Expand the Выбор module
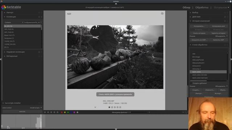The height and width of the screenshot is (130, 232). 190,13
